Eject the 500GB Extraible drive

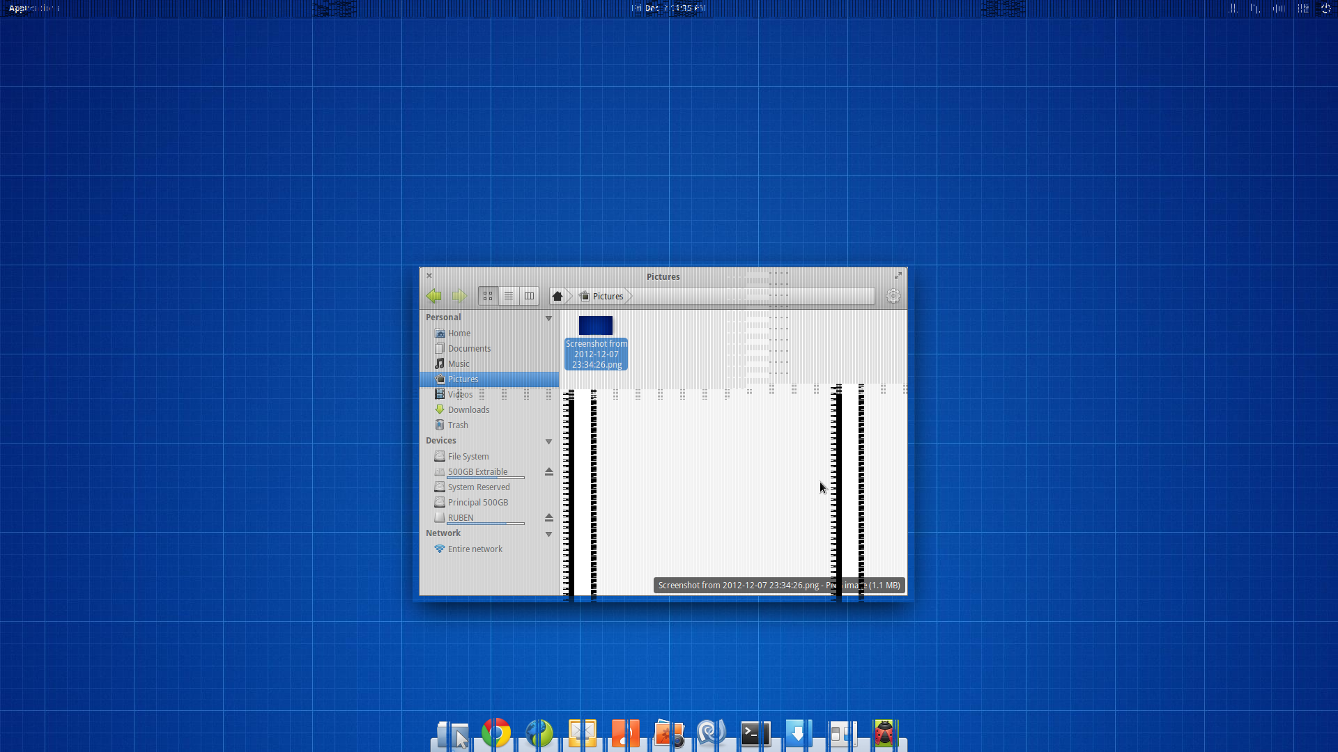548,471
